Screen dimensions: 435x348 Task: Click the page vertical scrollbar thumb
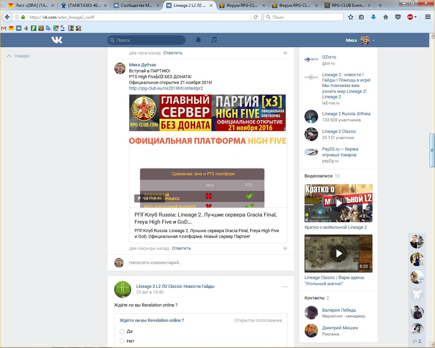click(x=432, y=150)
